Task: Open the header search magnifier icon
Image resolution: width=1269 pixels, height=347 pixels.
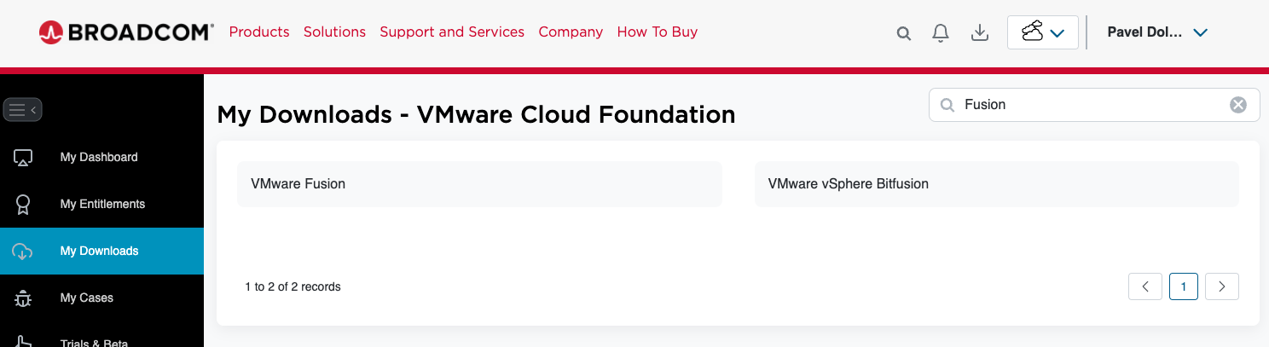Action: click(904, 33)
